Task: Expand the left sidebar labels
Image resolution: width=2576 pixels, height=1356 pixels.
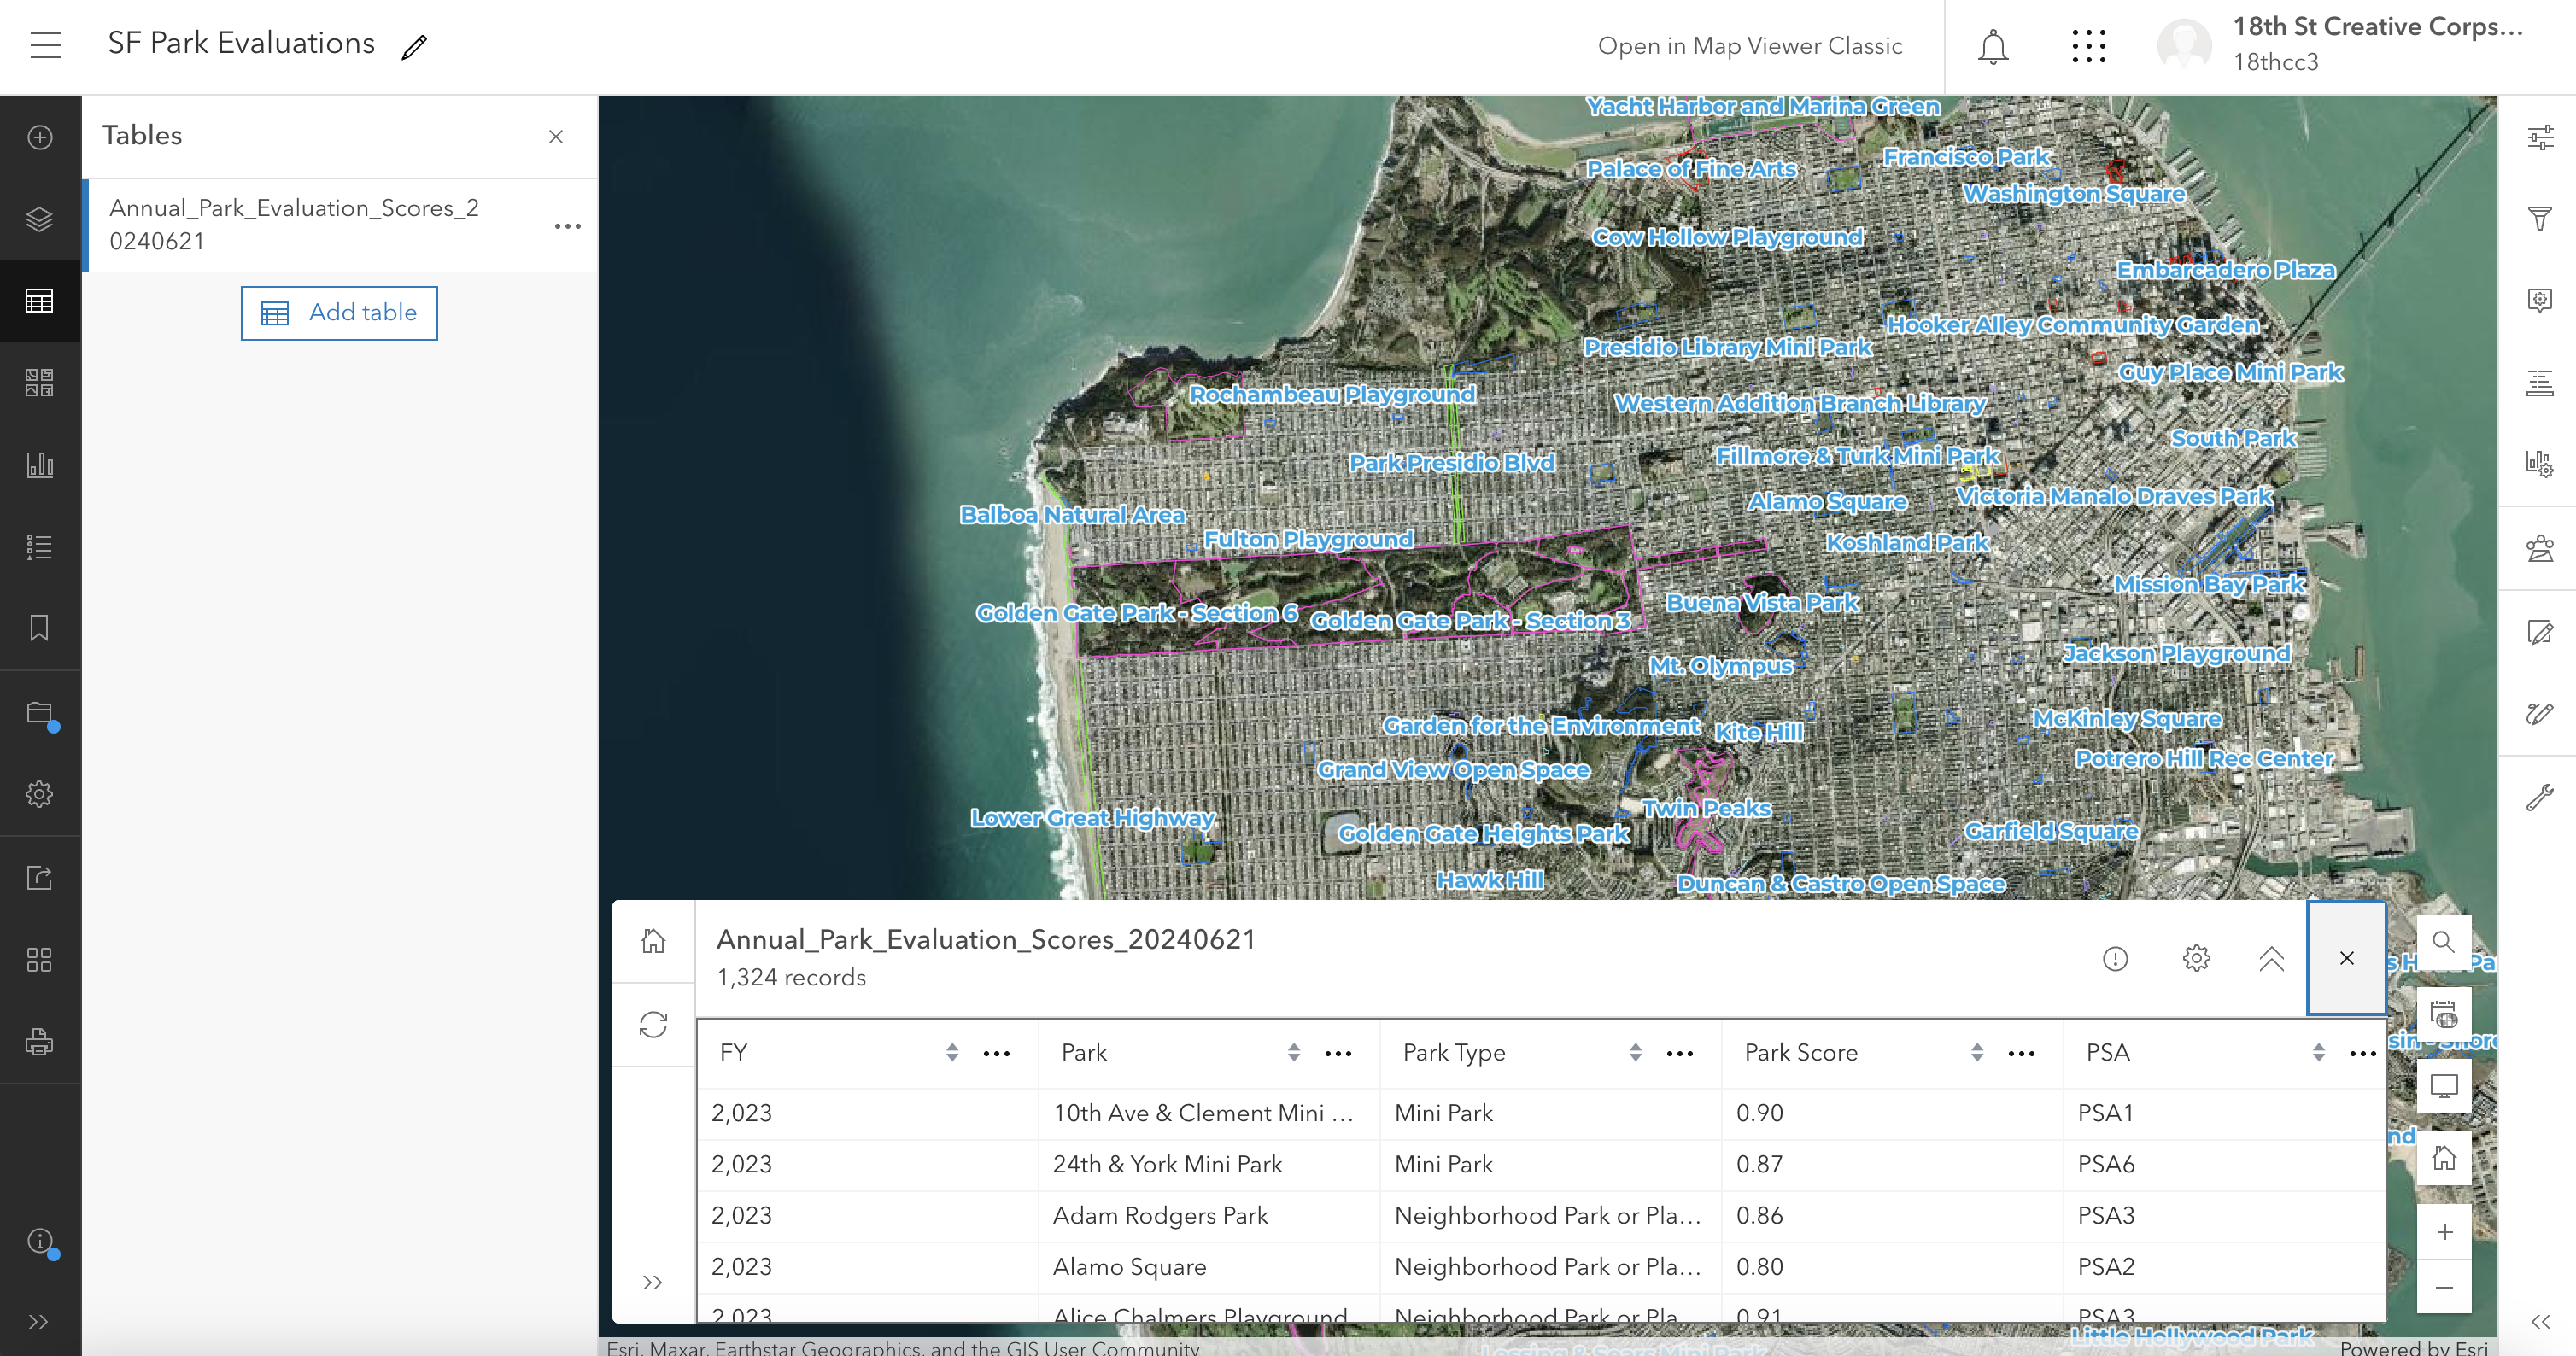Action: 39,1322
